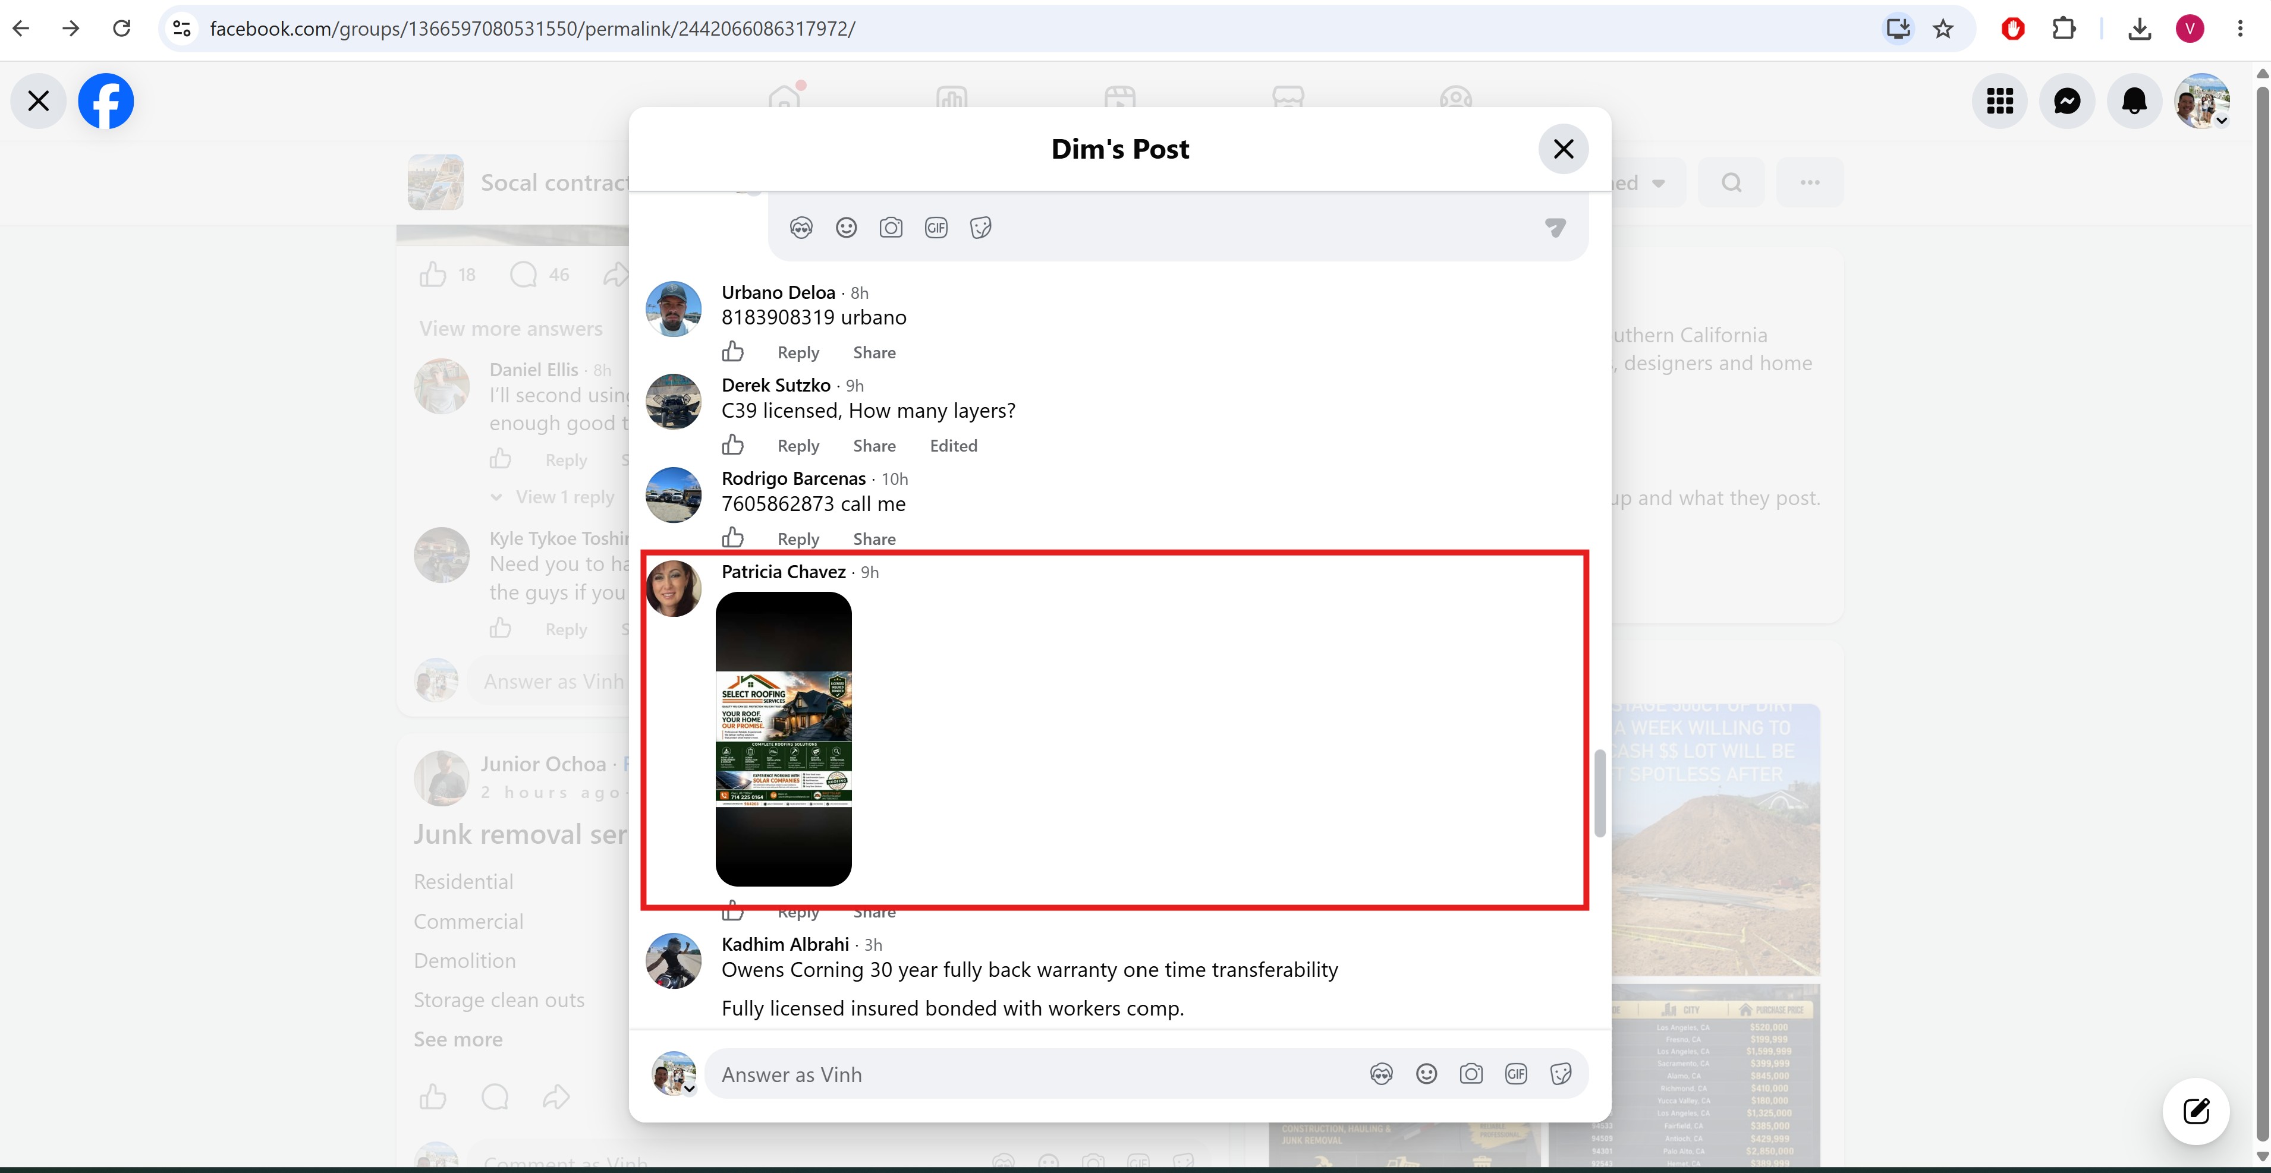Click the 10h timestamp on Rodrigo Barcenas's comment

pyautogui.click(x=895, y=480)
